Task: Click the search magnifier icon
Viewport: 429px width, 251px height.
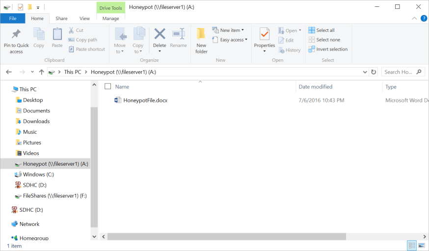Action: pyautogui.click(x=419, y=72)
